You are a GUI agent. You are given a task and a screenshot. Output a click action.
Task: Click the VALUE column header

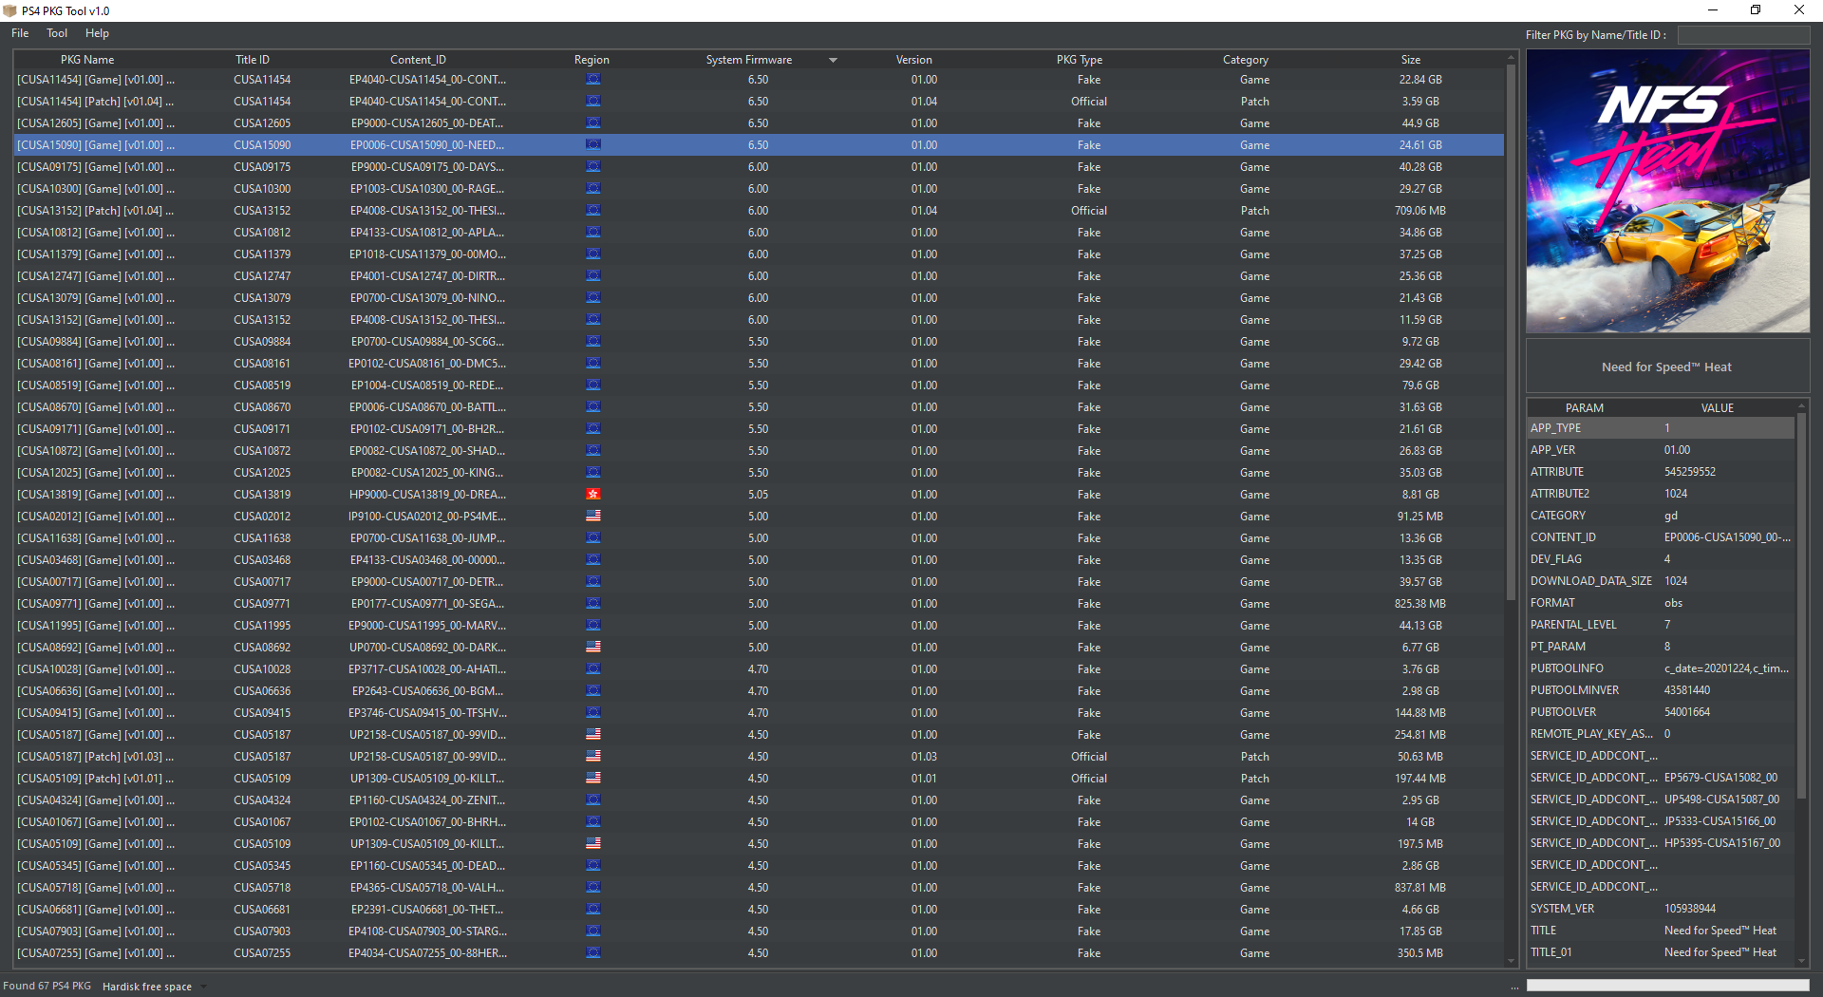tap(1718, 408)
